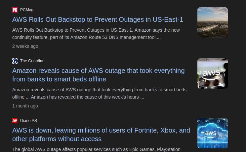Click 'The Guardian' source name
Screen dimensions: 246x152
[x=32, y=61]
